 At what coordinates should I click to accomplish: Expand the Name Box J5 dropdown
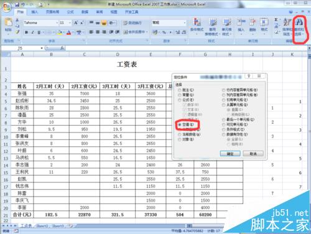pos(42,48)
